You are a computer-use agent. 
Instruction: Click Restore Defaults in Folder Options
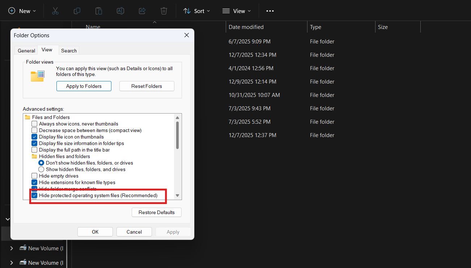tap(156, 212)
